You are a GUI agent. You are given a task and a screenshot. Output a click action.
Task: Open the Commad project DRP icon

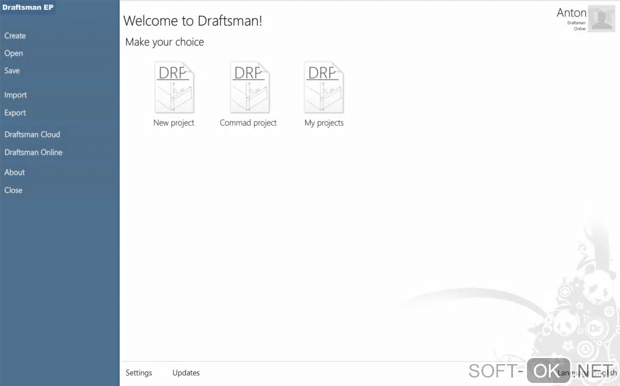[x=249, y=88]
